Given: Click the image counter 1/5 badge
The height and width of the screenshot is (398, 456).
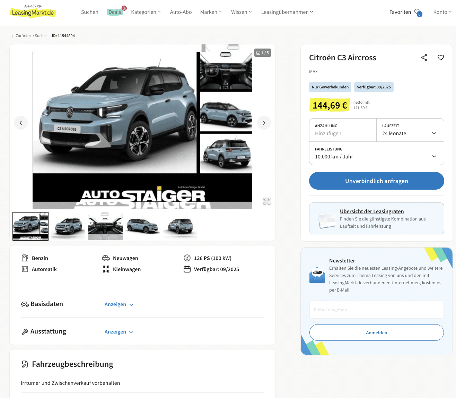Looking at the screenshot, I should [x=263, y=53].
